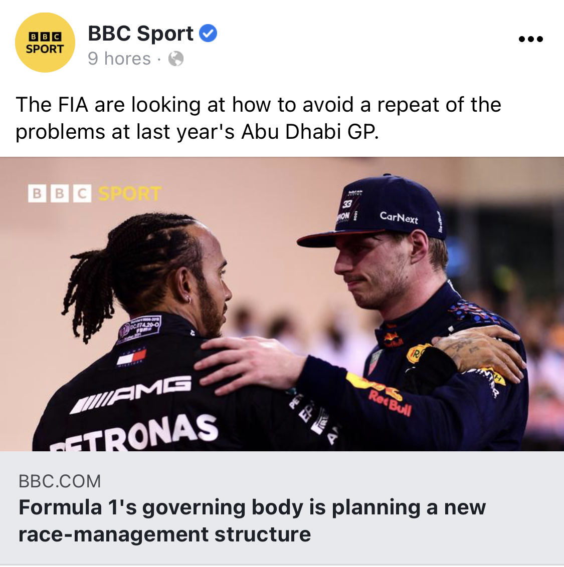This screenshot has height=567, width=564.
Task: Click the blue verified badge icon
Action: click(208, 33)
